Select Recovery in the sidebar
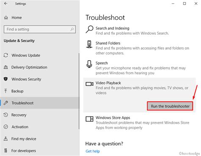Screen dimensions: 201x156 (x=39, y=115)
